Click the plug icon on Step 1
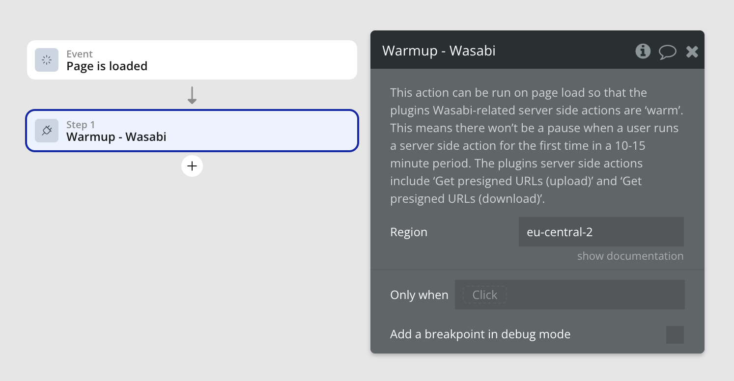This screenshot has height=381, width=734. (47, 131)
